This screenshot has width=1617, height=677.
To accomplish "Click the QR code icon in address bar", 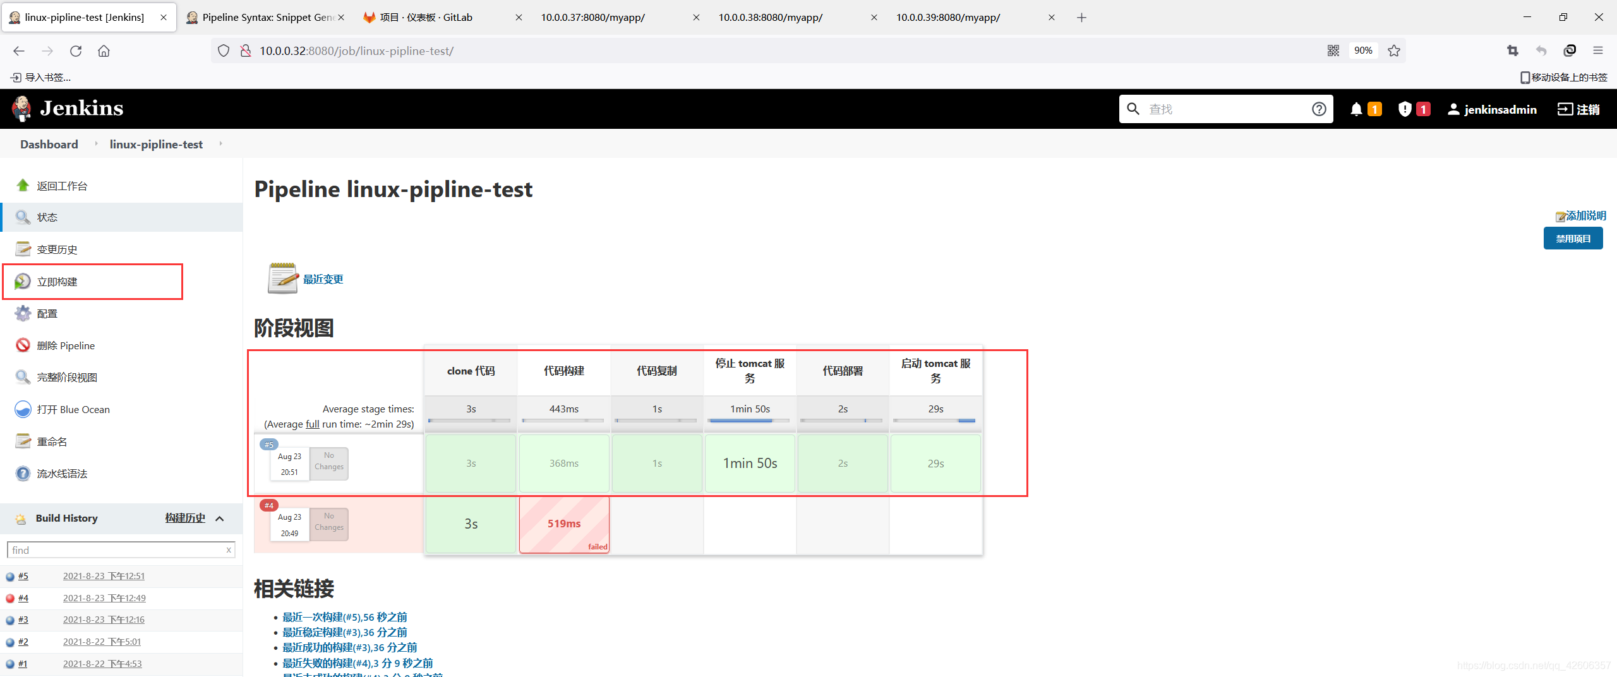I will [1333, 51].
